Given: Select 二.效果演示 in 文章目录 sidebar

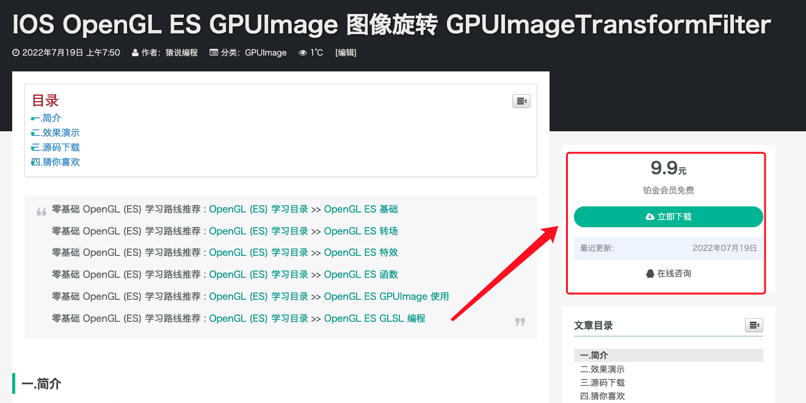Looking at the screenshot, I should click(x=602, y=369).
